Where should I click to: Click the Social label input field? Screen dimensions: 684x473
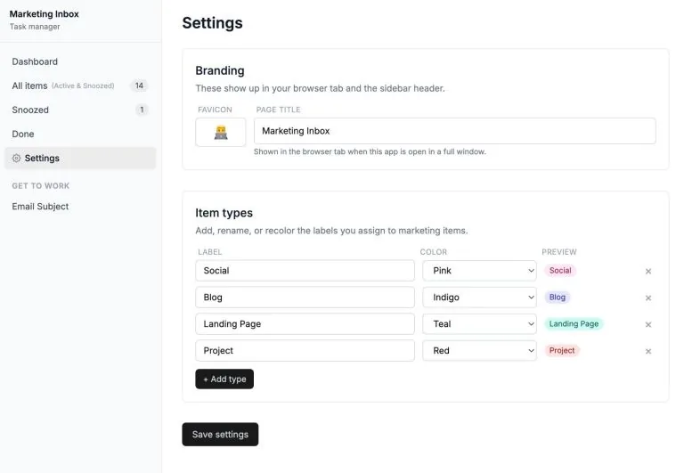pyautogui.click(x=305, y=271)
